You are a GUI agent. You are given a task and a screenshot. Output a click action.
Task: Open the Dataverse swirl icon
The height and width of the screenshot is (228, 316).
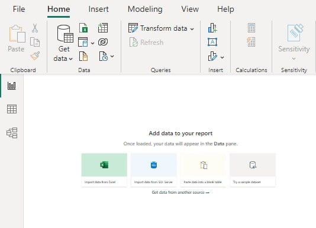click(x=103, y=42)
